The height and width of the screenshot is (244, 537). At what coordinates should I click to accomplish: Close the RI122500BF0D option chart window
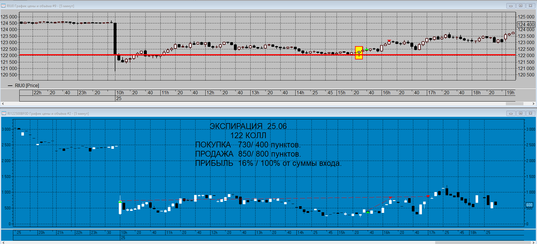[x=530, y=113]
